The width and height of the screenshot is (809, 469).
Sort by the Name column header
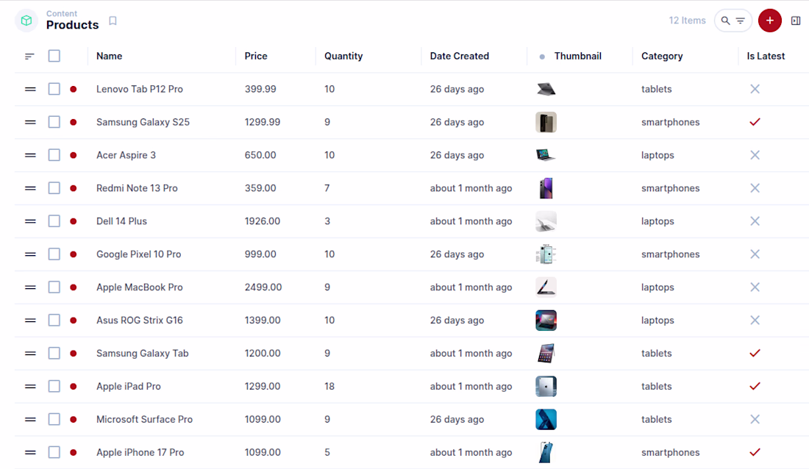tap(109, 56)
